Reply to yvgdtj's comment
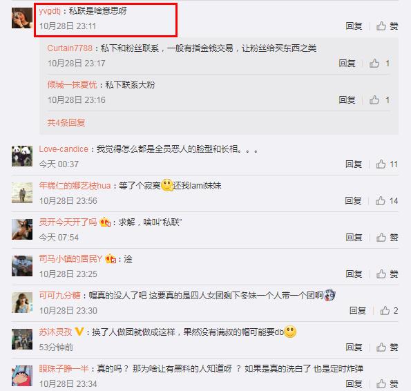Screen dimensions: 411x391 (x=354, y=26)
